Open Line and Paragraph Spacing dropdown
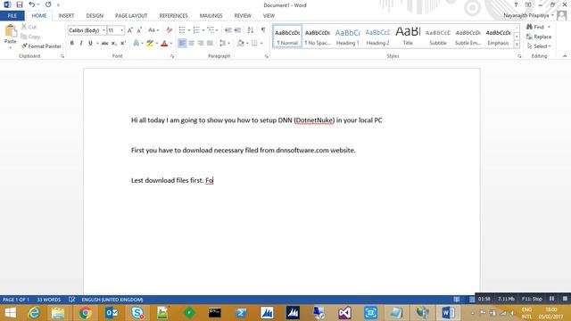Screen dimensions: 571x321 point(225,44)
